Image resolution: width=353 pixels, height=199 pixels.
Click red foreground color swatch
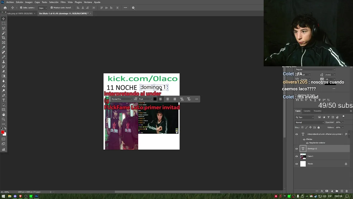pos(2,132)
